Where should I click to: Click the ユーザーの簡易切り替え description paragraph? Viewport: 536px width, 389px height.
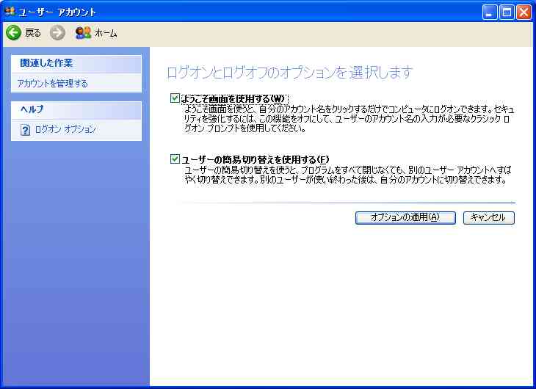347,175
